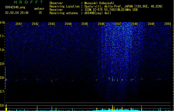Click the Receiving antenna label
This screenshot has height=111, width=174.
coord(64,13)
